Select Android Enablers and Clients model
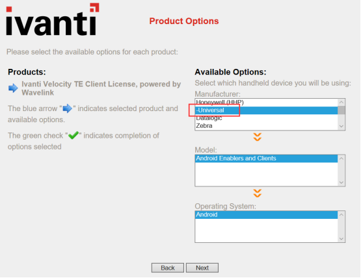Viewport: 361px width, 278px height. 267,158
